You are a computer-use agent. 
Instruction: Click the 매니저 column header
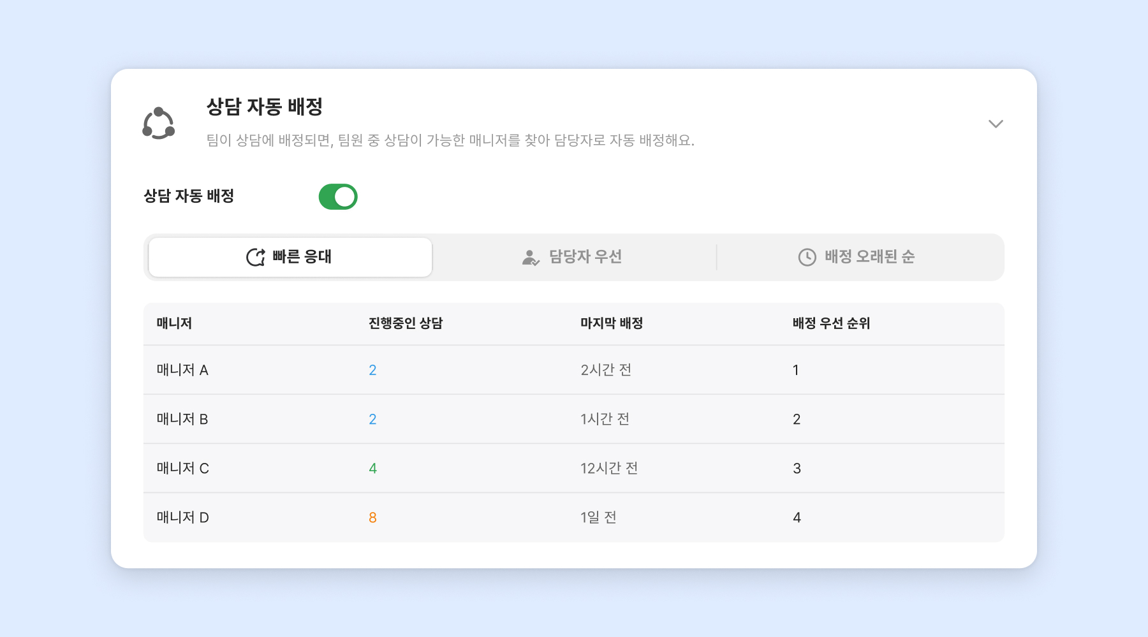[x=174, y=323]
